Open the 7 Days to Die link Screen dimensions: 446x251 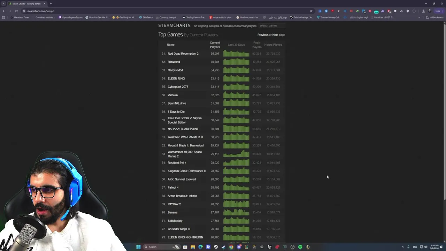(176, 112)
